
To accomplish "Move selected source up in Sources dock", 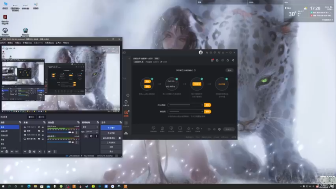I will click(x=39, y=152).
